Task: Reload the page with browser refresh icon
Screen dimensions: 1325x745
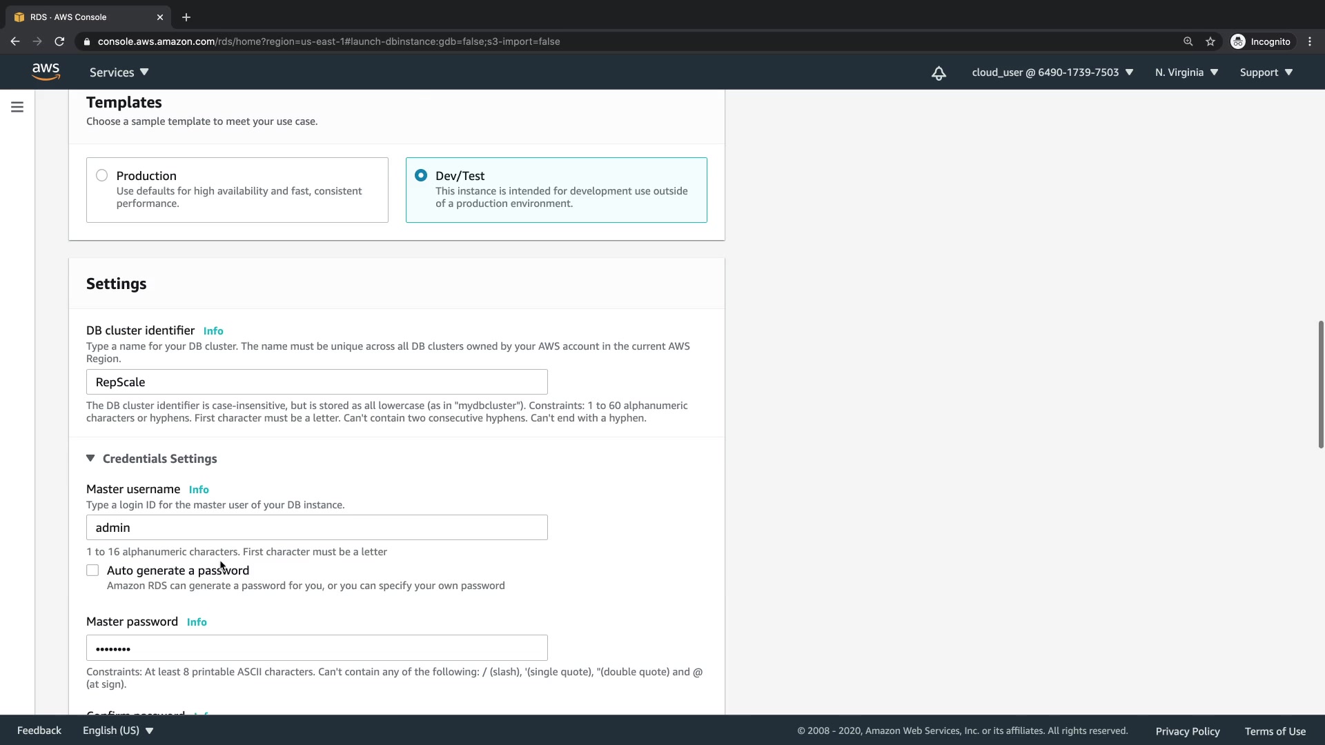Action: (x=59, y=41)
